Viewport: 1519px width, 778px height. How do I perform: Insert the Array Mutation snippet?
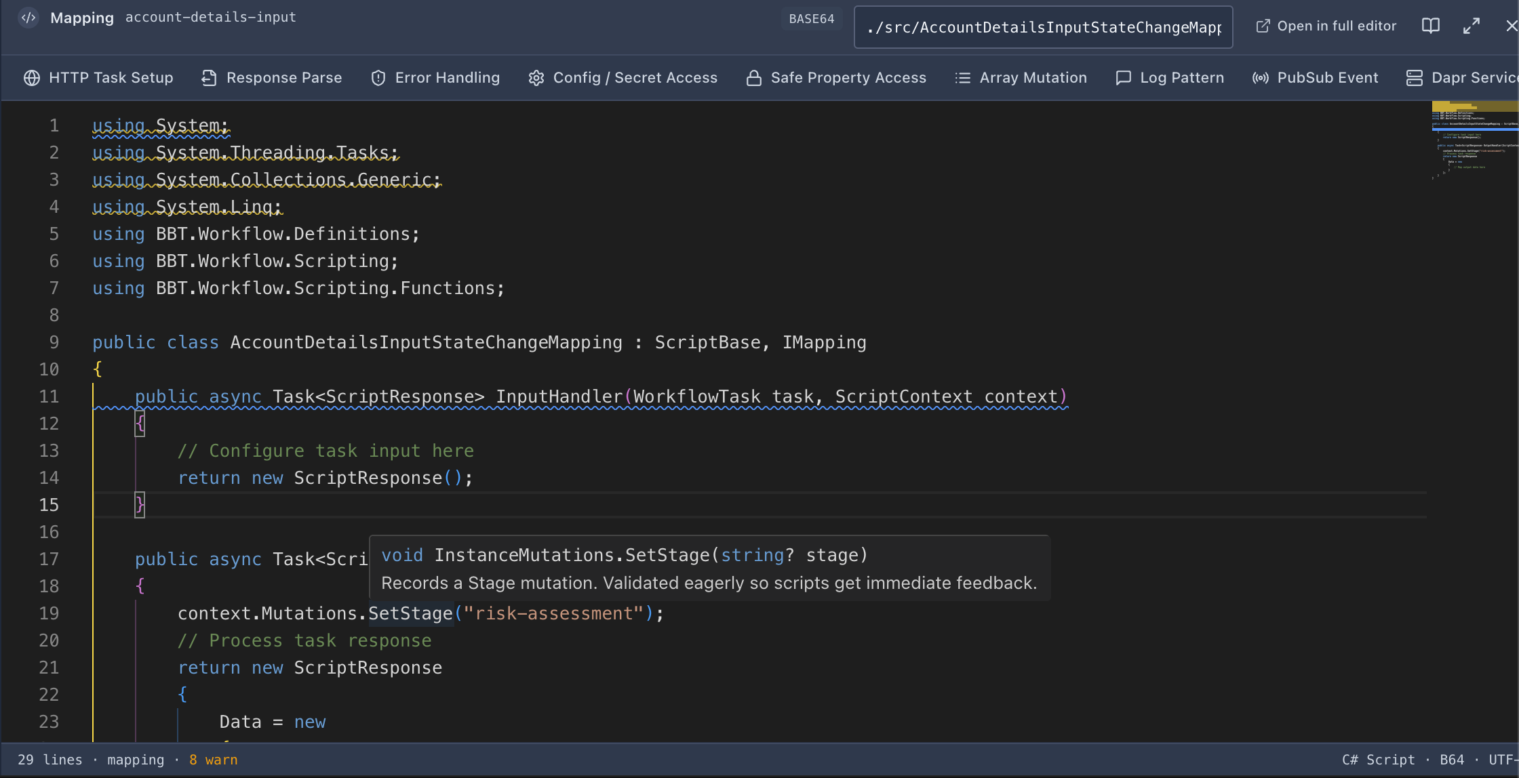click(x=1021, y=78)
